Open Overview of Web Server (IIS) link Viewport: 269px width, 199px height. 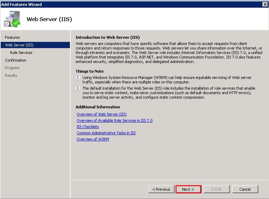coord(101,114)
